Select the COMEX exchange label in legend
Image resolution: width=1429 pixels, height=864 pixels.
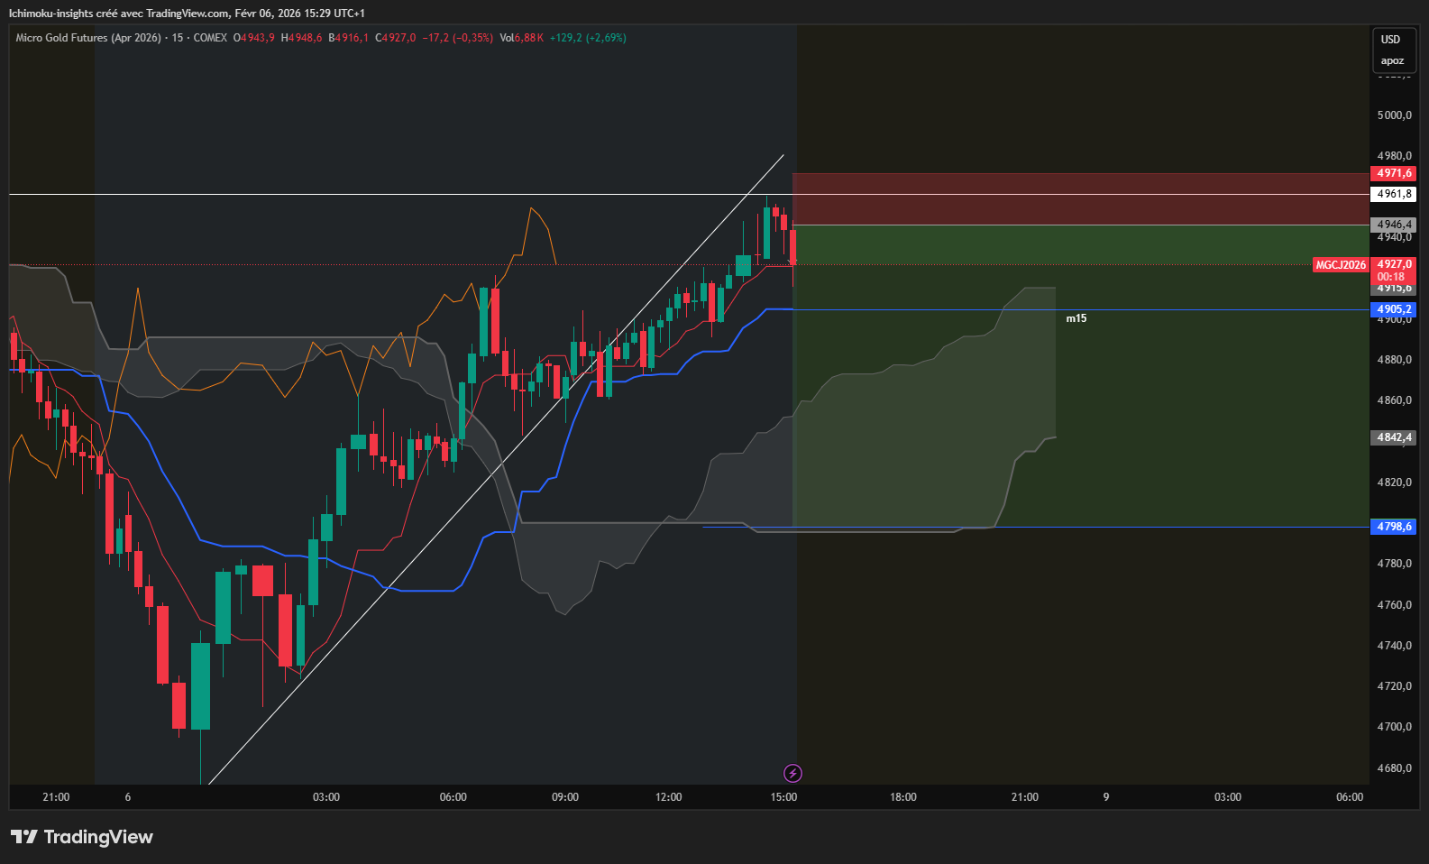tap(210, 38)
